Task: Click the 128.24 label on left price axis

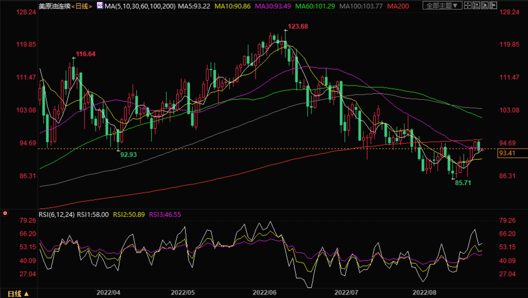Action: point(26,12)
